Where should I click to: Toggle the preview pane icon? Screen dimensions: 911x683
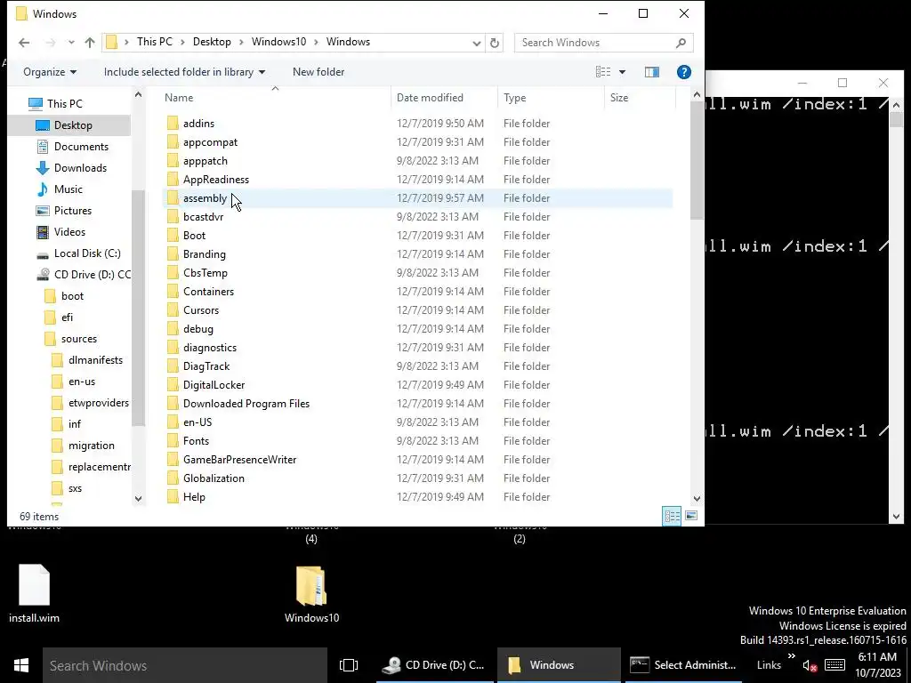coord(652,72)
